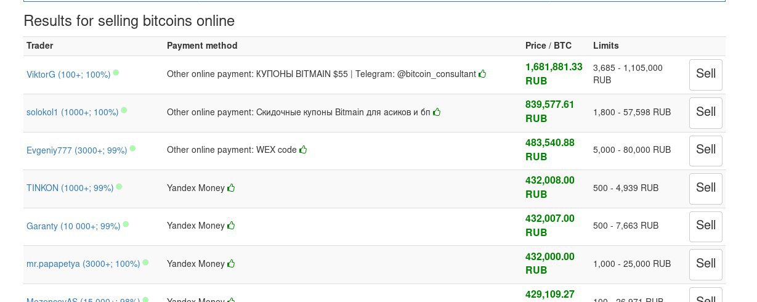Open ViktorG trader profile link
The image size is (757, 302).
(68, 75)
